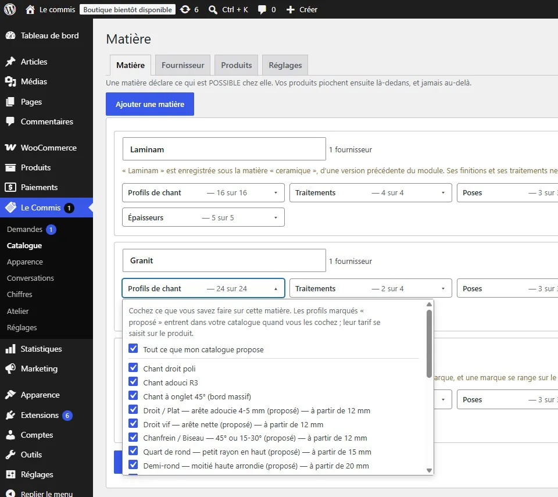Expand Laminam Profils de chant dropdown

pos(203,192)
